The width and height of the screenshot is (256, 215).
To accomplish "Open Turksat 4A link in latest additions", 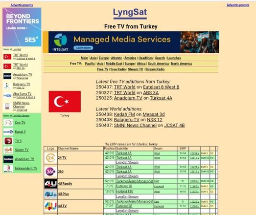I will 161,98.
